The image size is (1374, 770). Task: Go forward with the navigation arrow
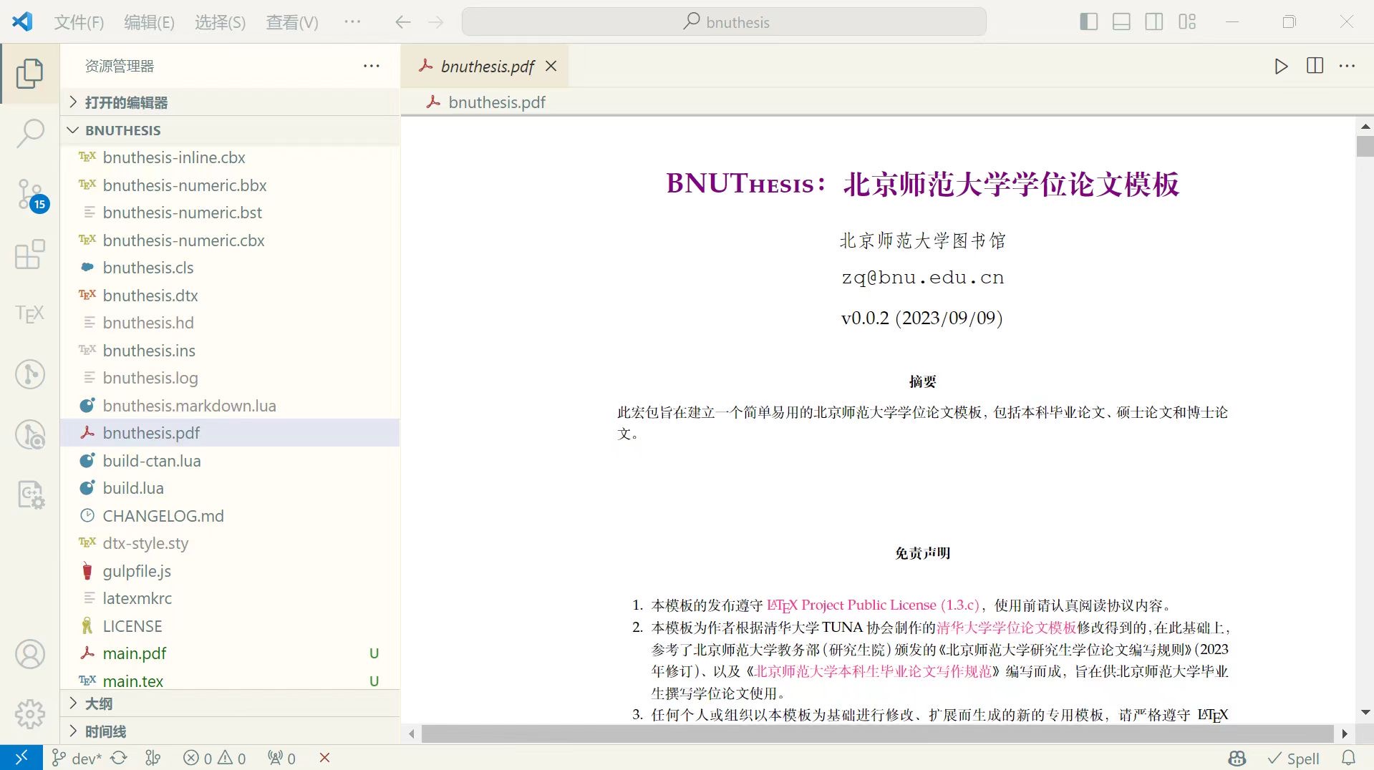(435, 22)
